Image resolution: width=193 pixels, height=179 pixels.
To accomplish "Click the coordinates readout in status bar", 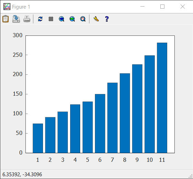I will click(22, 175).
